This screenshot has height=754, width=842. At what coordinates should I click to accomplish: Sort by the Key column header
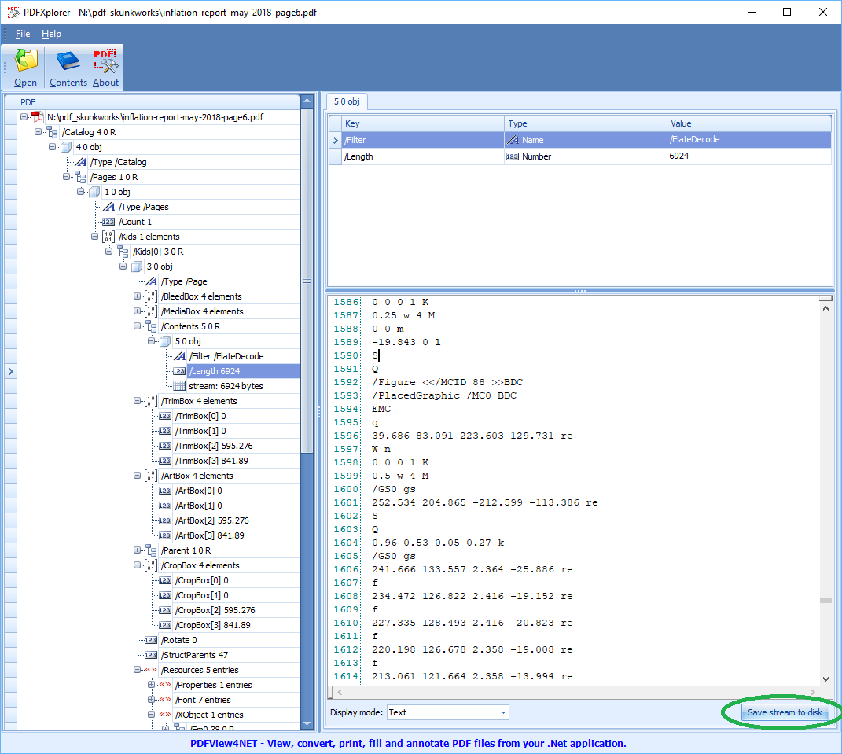pyautogui.click(x=423, y=123)
